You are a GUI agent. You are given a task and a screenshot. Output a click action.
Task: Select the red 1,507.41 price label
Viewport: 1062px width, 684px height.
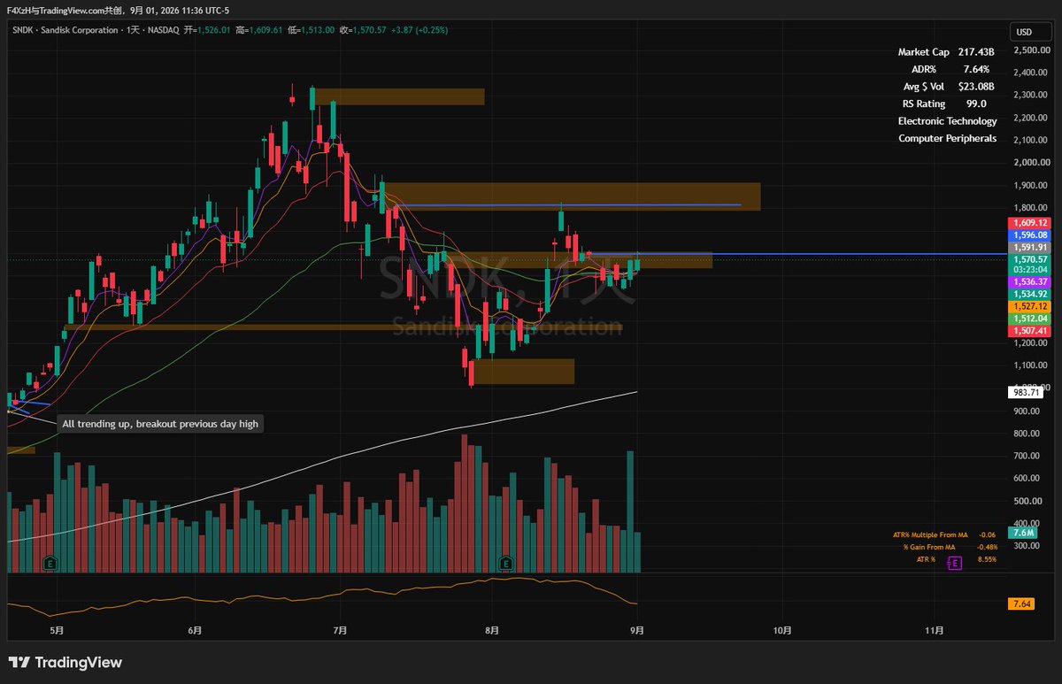point(1029,331)
